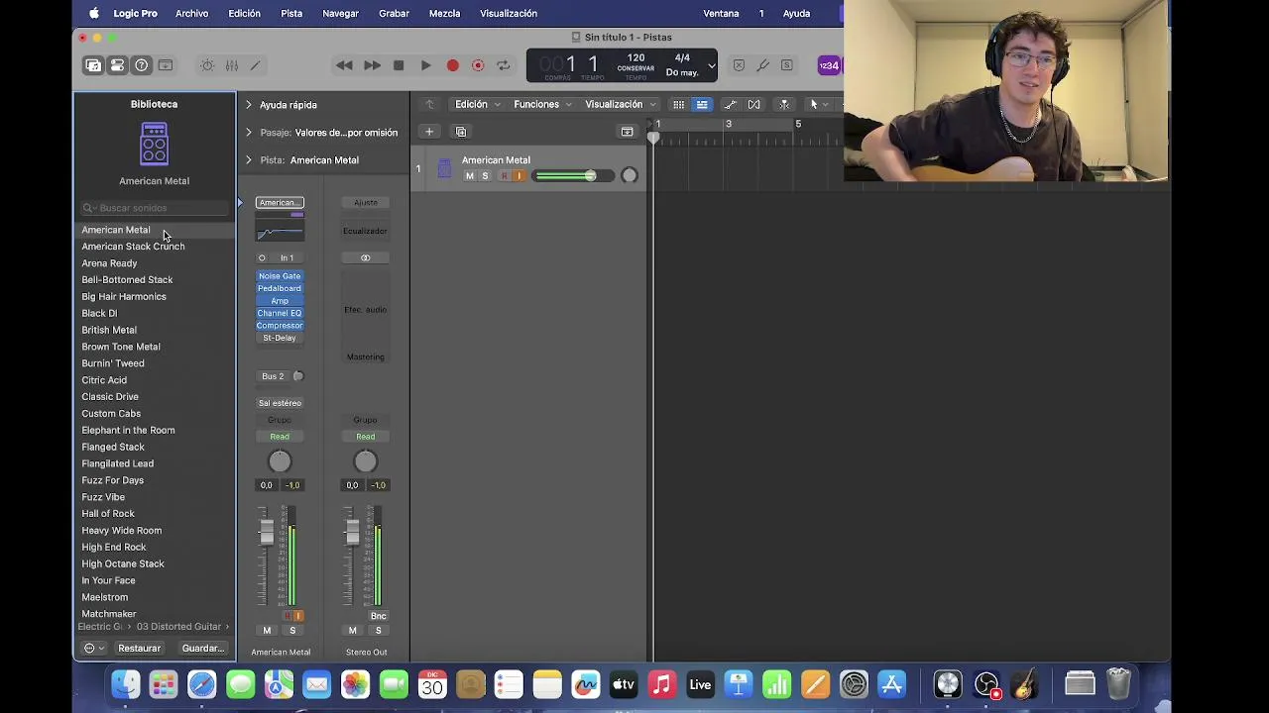Toggle input monitoring I on track header

(518, 176)
